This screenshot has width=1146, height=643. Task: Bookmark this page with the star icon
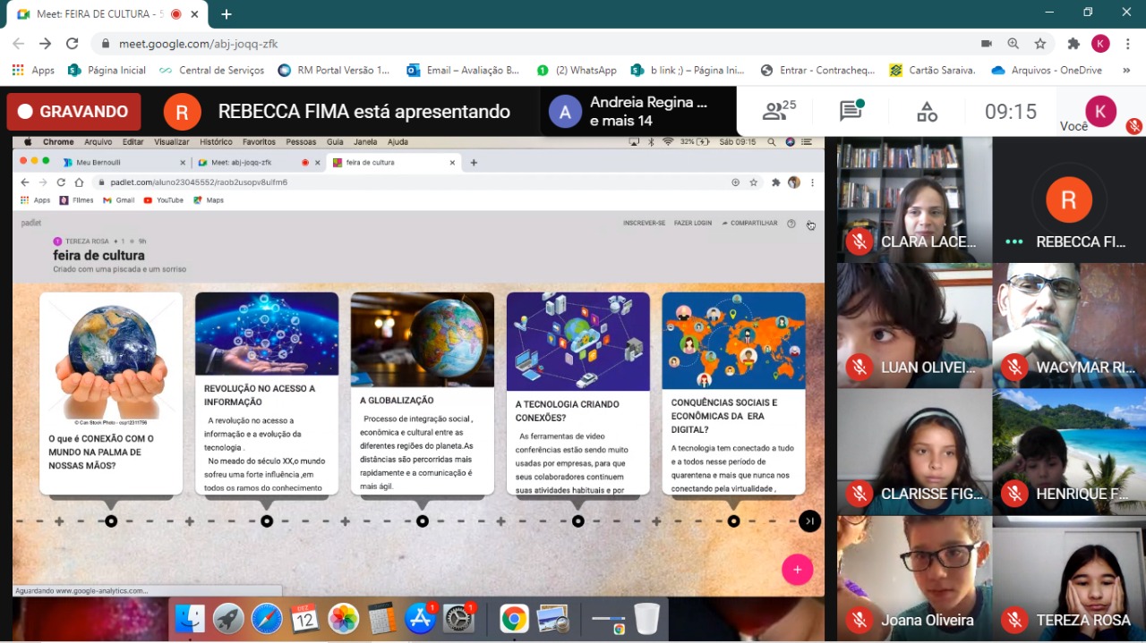[x=1039, y=43]
